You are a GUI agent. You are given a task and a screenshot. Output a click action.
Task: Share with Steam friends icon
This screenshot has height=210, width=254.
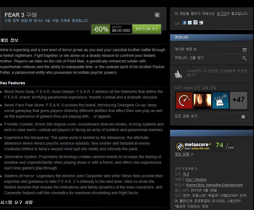[201, 23]
